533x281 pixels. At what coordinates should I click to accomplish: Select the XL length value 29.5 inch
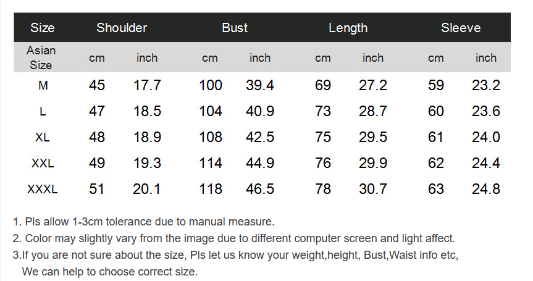[373, 137]
